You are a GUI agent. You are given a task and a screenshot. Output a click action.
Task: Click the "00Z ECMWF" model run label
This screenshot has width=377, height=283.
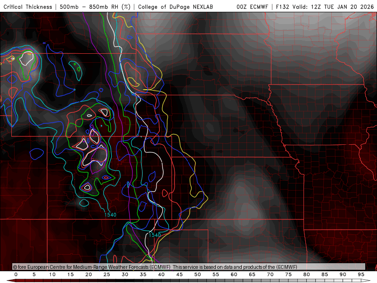[x=252, y=7]
